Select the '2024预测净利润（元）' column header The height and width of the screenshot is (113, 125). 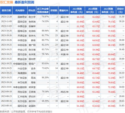93,11
